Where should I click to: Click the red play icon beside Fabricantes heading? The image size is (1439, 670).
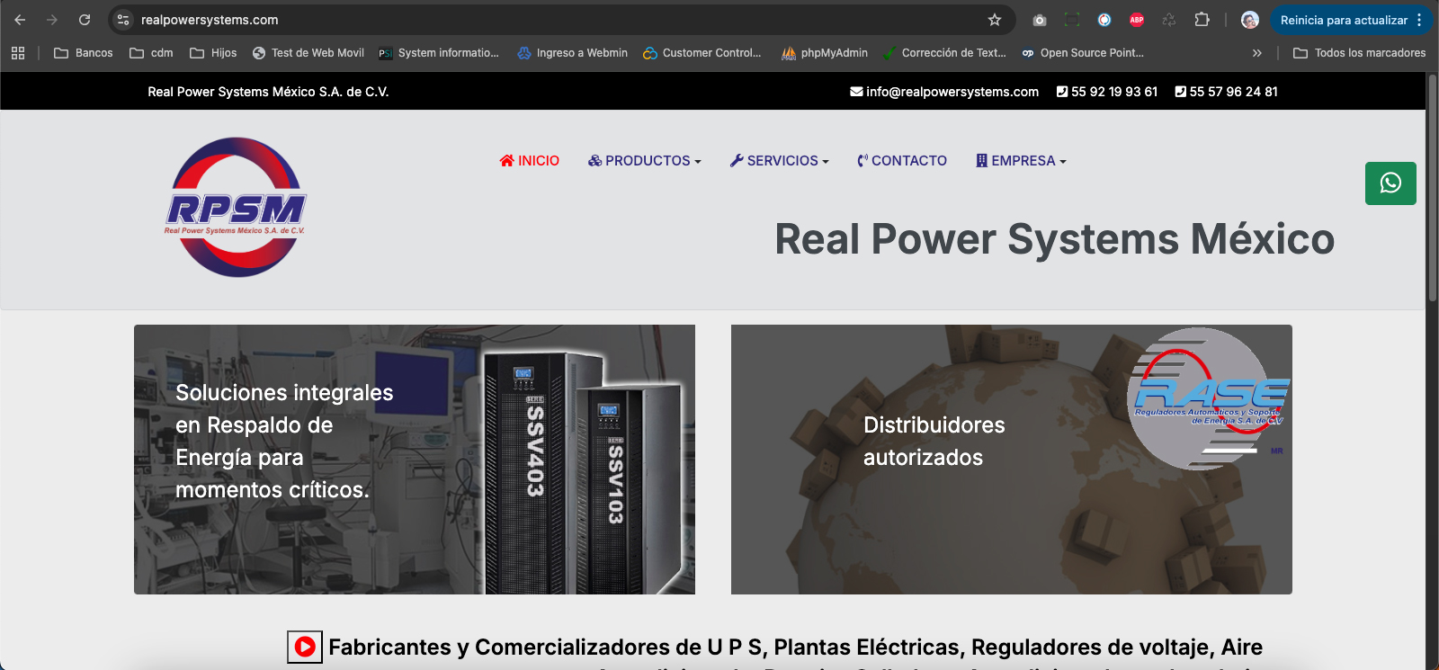coord(305,647)
